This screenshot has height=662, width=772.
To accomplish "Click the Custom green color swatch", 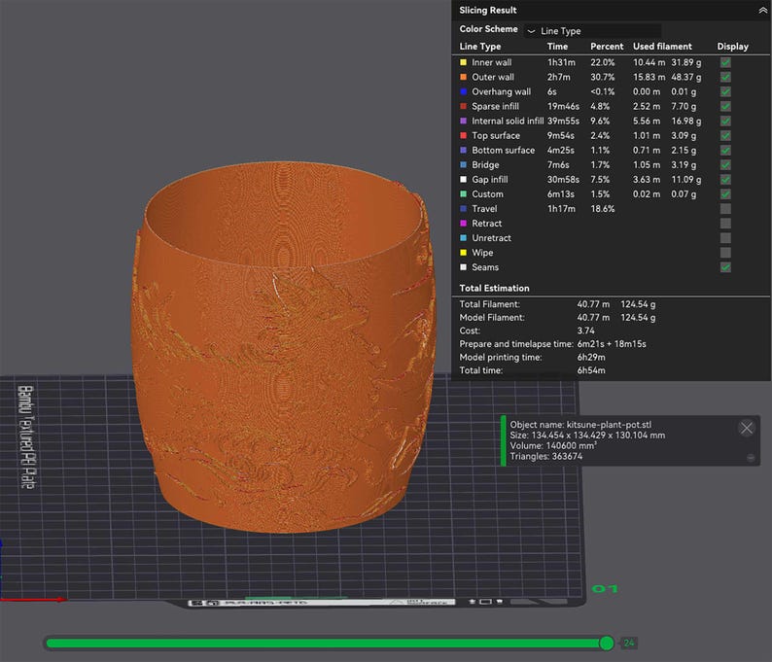I will coord(464,193).
